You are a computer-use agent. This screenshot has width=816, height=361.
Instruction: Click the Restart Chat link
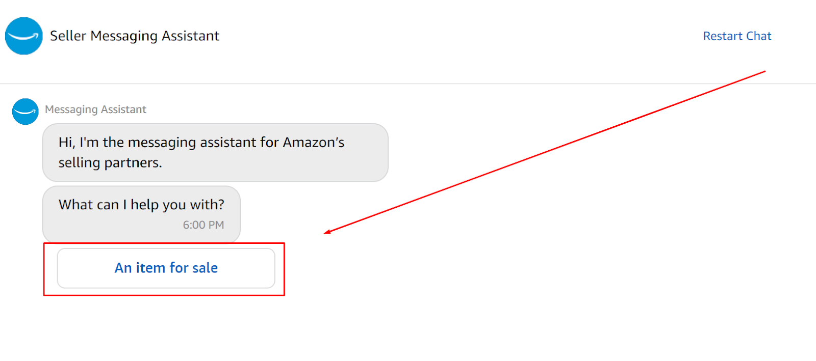coord(736,36)
